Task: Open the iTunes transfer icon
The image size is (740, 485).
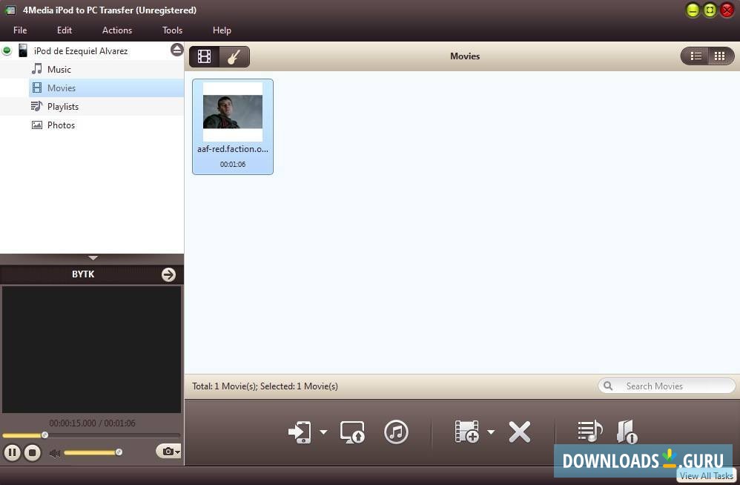Action: (396, 432)
